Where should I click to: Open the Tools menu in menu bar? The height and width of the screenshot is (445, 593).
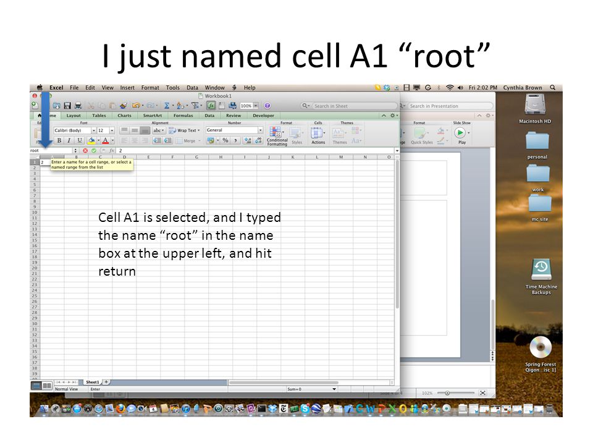click(x=172, y=87)
